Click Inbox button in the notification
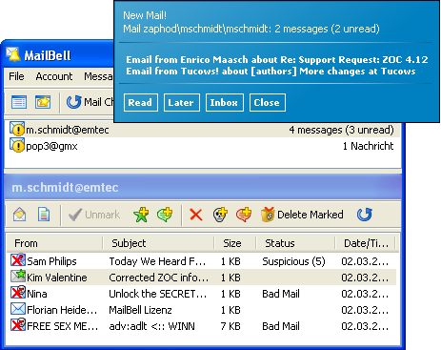Screen dimensions: 441x350 225,102
